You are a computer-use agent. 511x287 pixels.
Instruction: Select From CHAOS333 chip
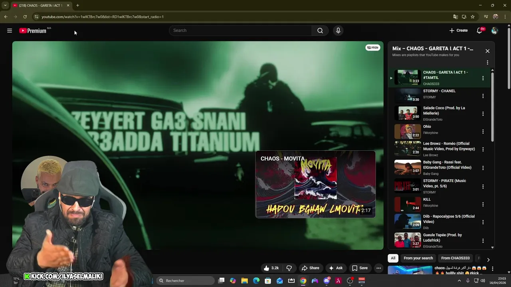coord(455,258)
